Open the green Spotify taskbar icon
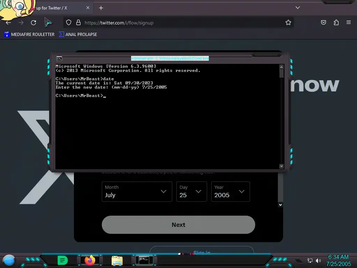 pyautogui.click(x=63, y=260)
